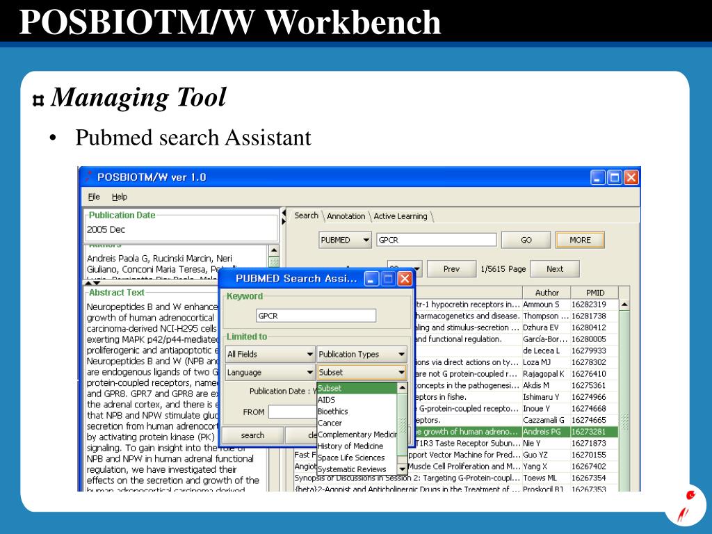
Task: Click the MORE button
Action: point(580,240)
